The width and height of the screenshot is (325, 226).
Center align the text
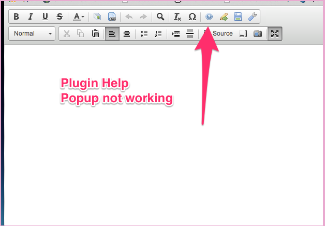tap(127, 34)
